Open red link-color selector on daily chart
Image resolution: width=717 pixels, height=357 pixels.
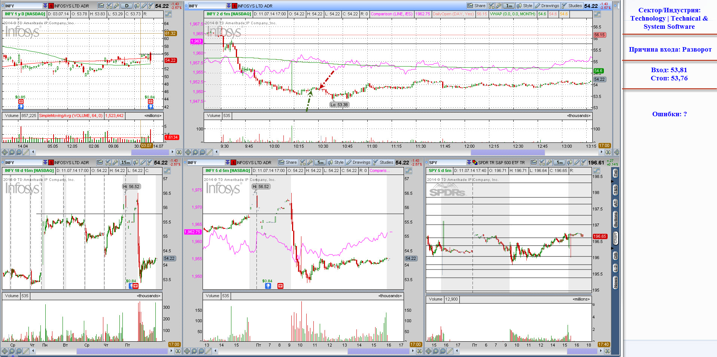pyautogui.click(x=51, y=6)
